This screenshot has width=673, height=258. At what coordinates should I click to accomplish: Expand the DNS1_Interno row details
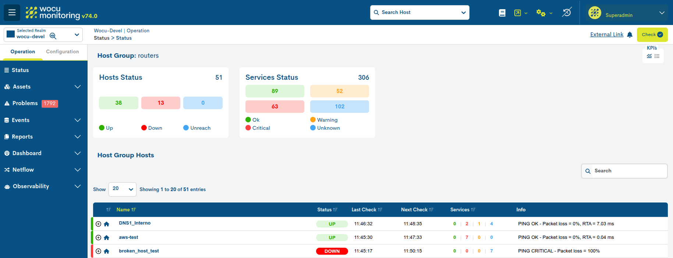(x=98, y=224)
